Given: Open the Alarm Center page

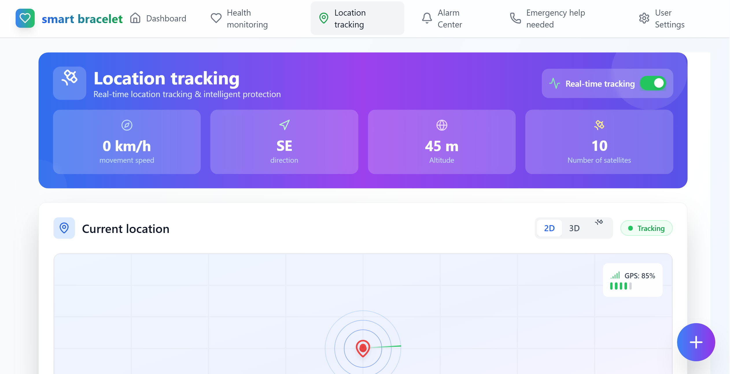Looking at the screenshot, I should (442, 18).
